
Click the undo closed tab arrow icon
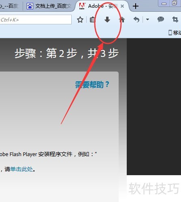pyautogui.click(x=136, y=20)
